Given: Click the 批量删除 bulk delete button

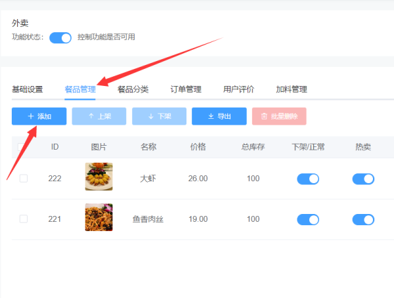Looking at the screenshot, I should 279,116.
